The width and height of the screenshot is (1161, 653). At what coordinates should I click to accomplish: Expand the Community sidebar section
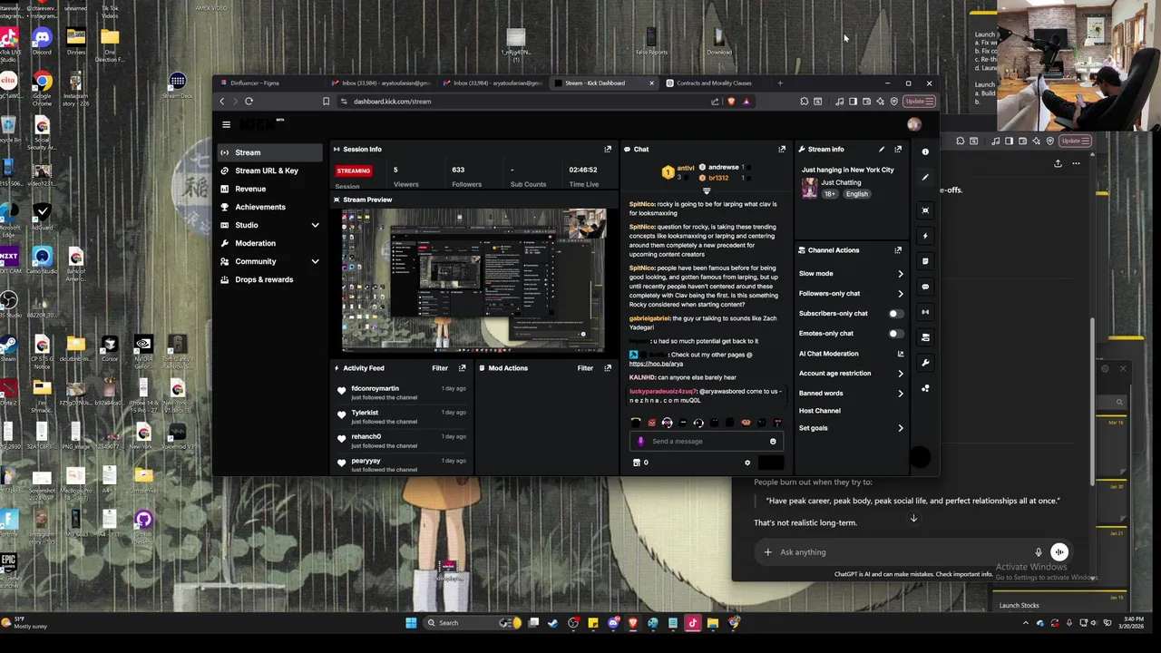[315, 261]
